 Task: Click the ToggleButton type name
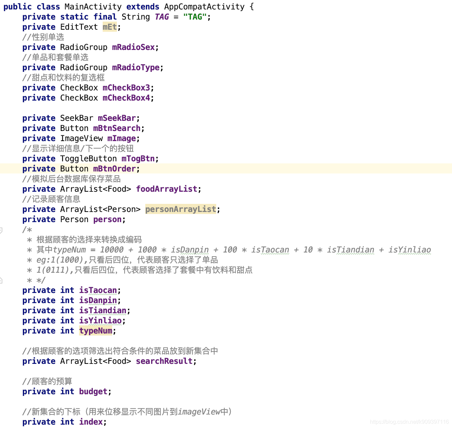[x=89, y=159]
